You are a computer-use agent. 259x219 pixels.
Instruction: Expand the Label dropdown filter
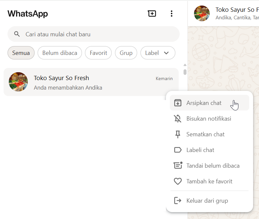click(158, 53)
